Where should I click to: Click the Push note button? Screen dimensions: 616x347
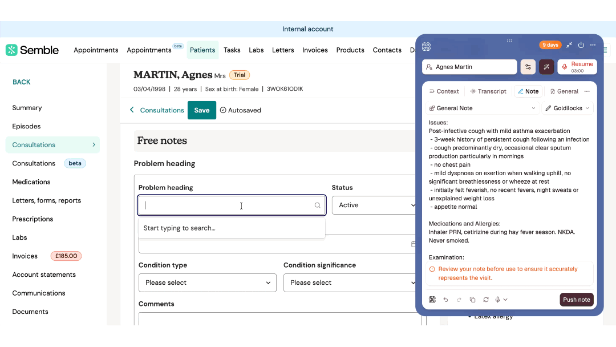[576, 300]
